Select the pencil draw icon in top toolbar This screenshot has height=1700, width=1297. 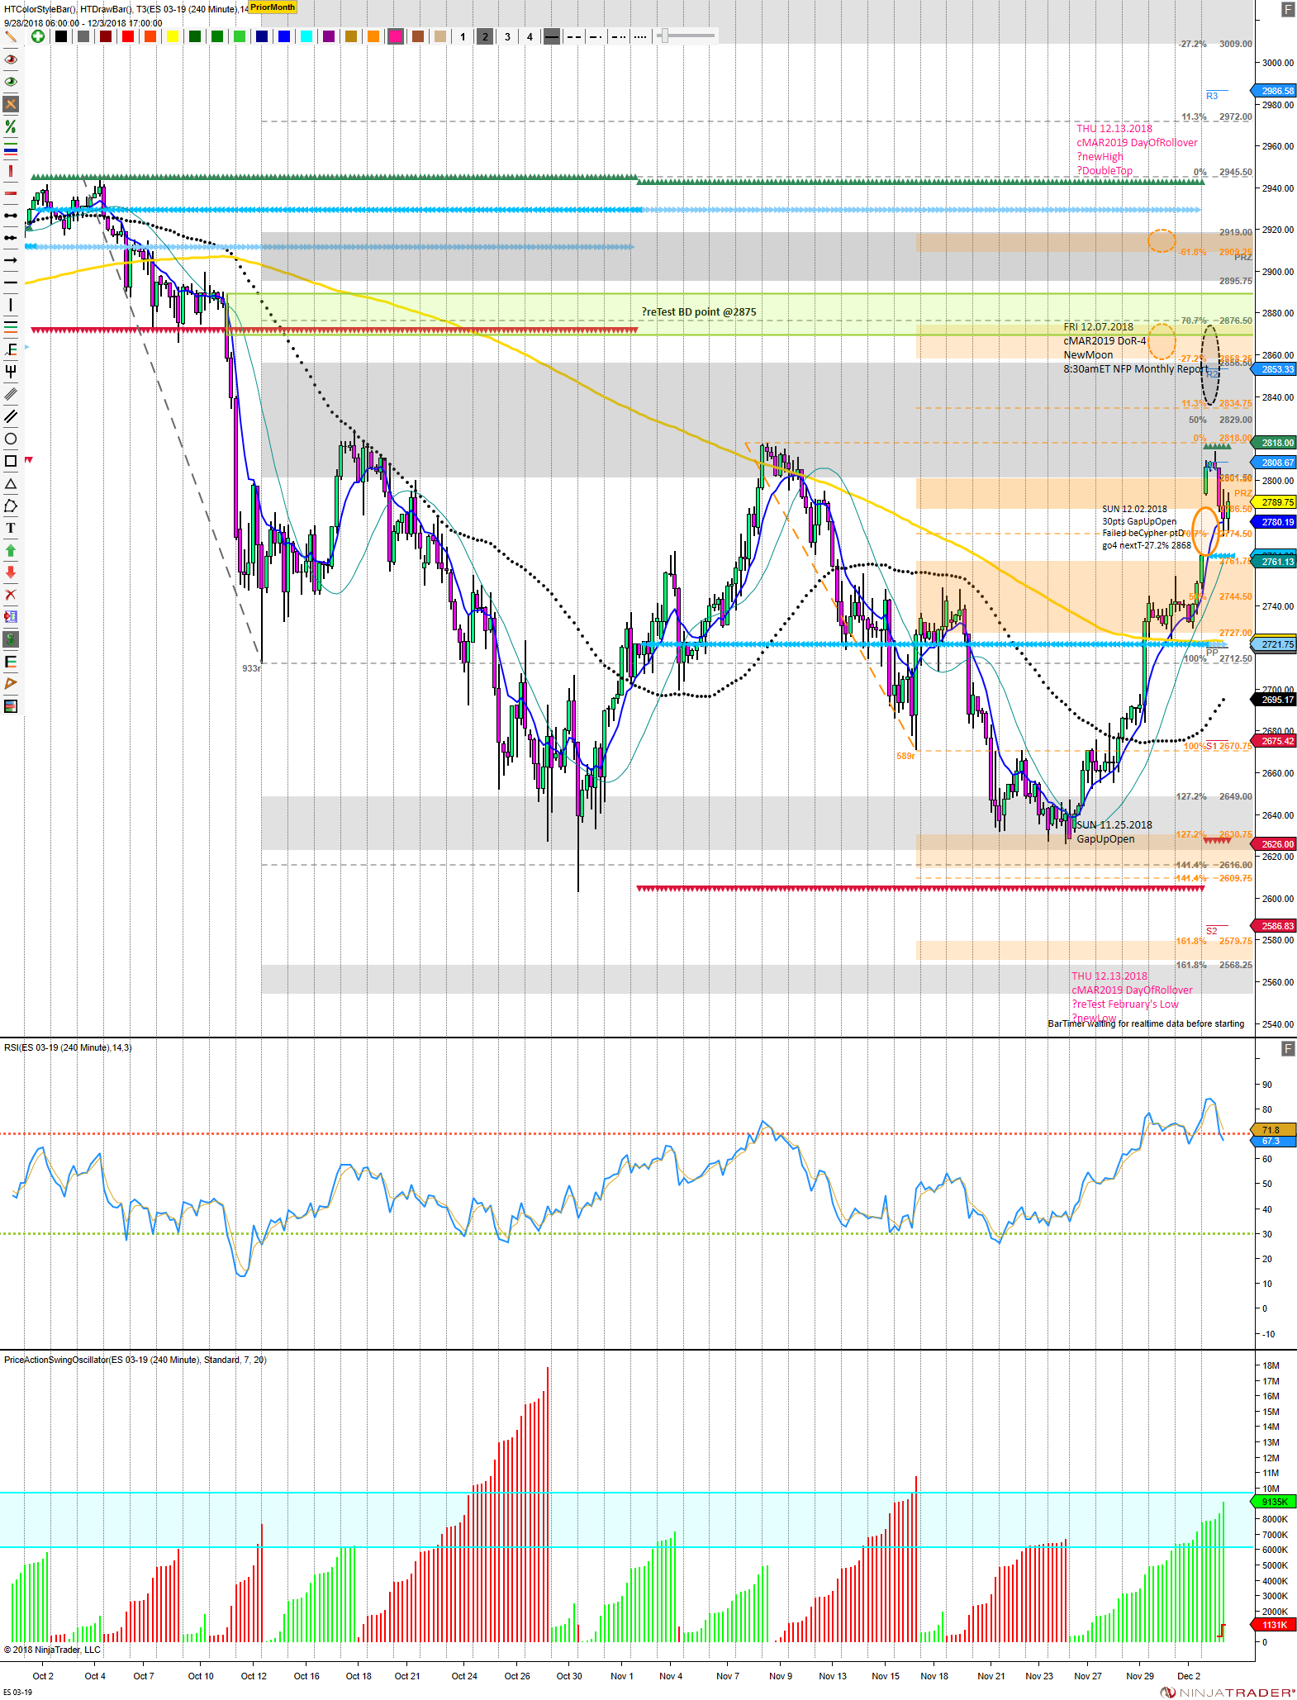click(x=11, y=36)
